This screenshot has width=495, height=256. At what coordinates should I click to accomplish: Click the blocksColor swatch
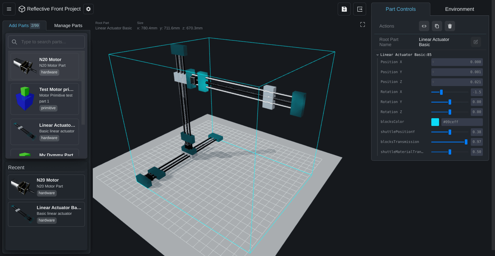point(435,122)
